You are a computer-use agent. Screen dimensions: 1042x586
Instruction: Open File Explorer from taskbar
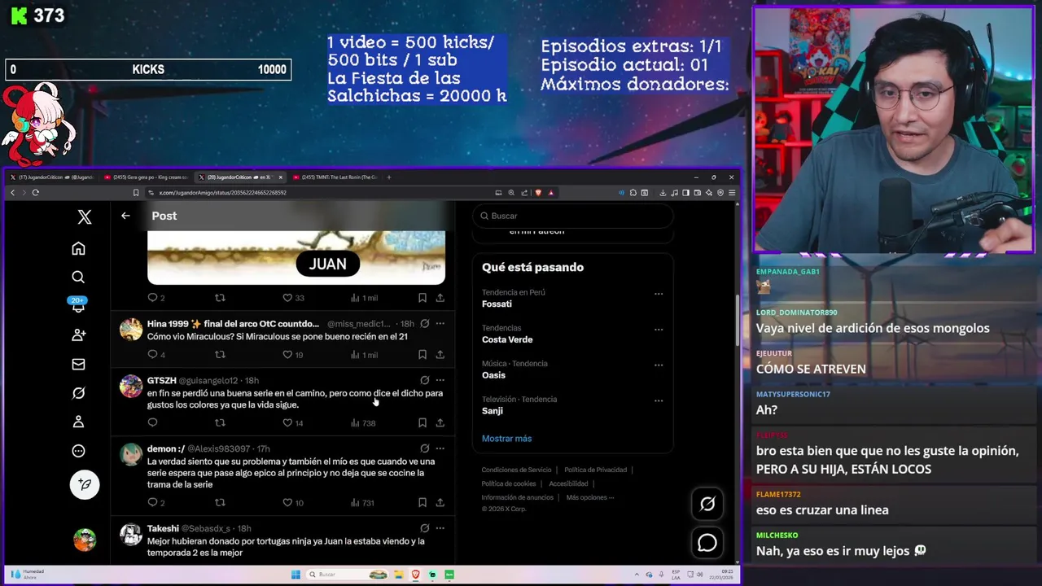400,575
